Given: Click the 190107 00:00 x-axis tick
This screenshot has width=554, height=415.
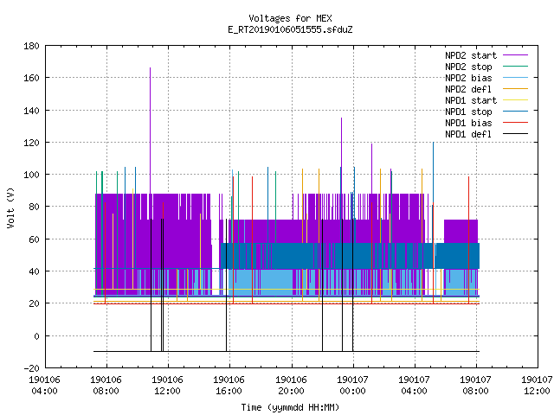Looking at the screenshot, I should pyautogui.click(x=352, y=386).
